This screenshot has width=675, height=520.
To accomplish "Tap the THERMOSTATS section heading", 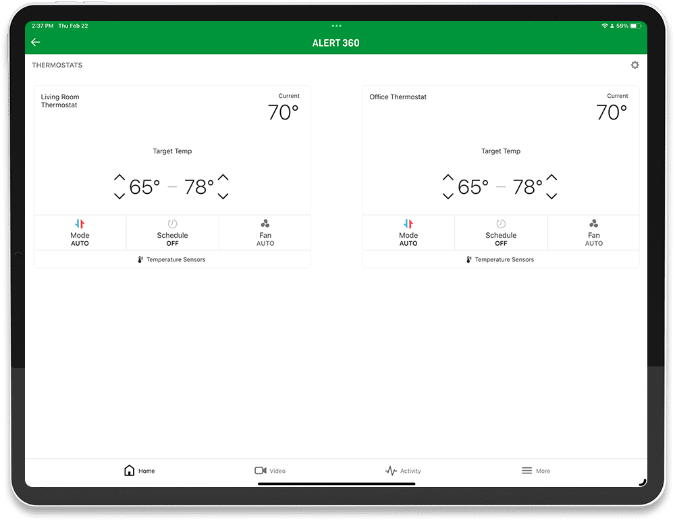I will (57, 65).
